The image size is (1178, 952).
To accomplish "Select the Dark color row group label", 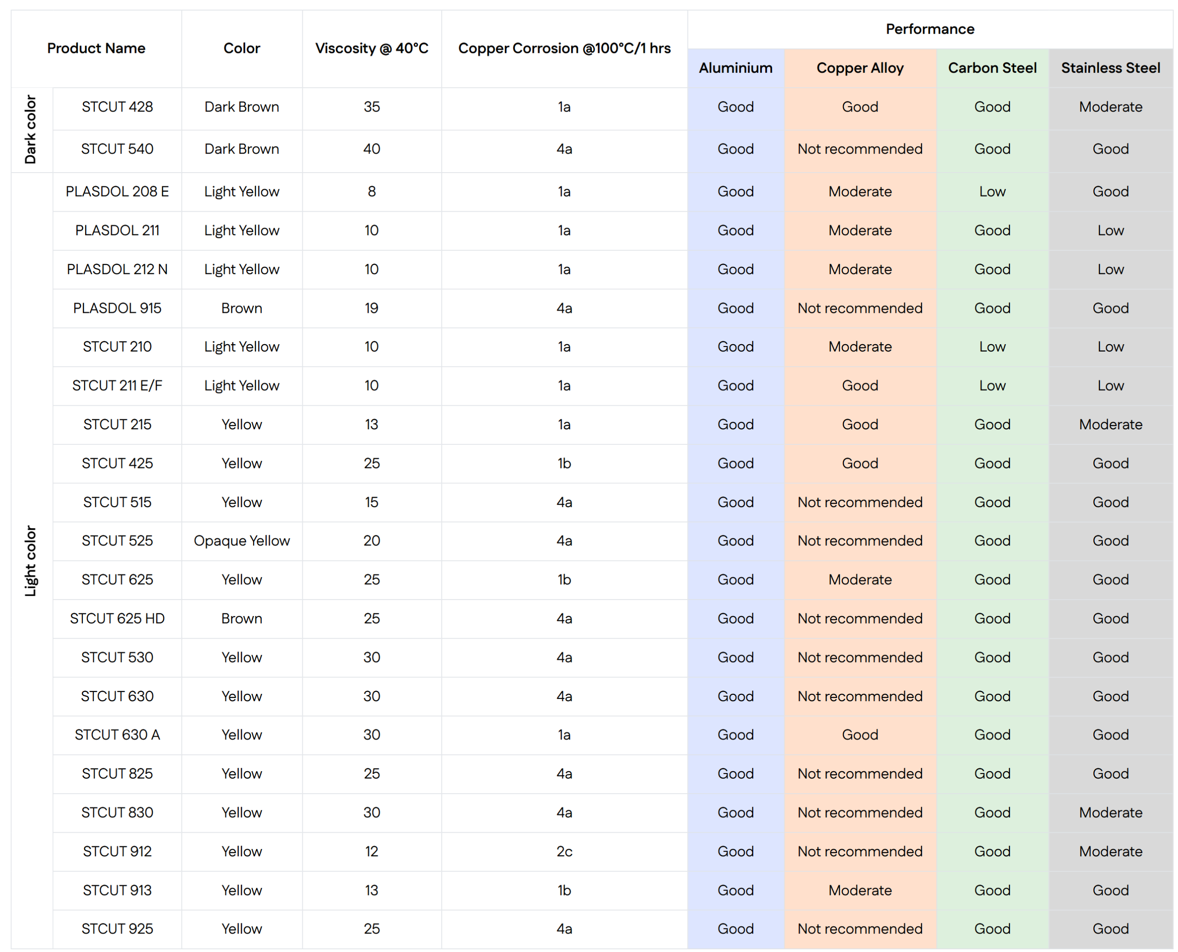I will 31,129.
